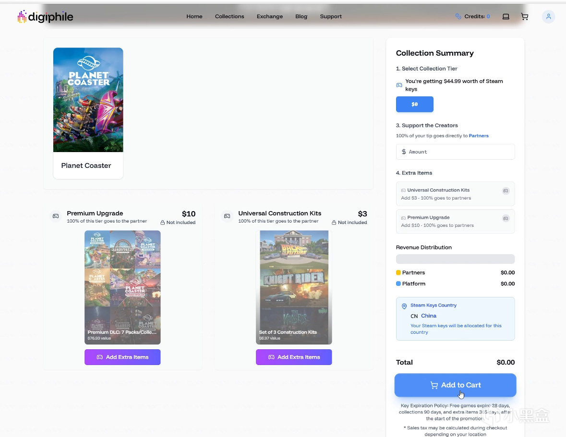Open the Partners link
This screenshot has width=566, height=437.
point(479,136)
